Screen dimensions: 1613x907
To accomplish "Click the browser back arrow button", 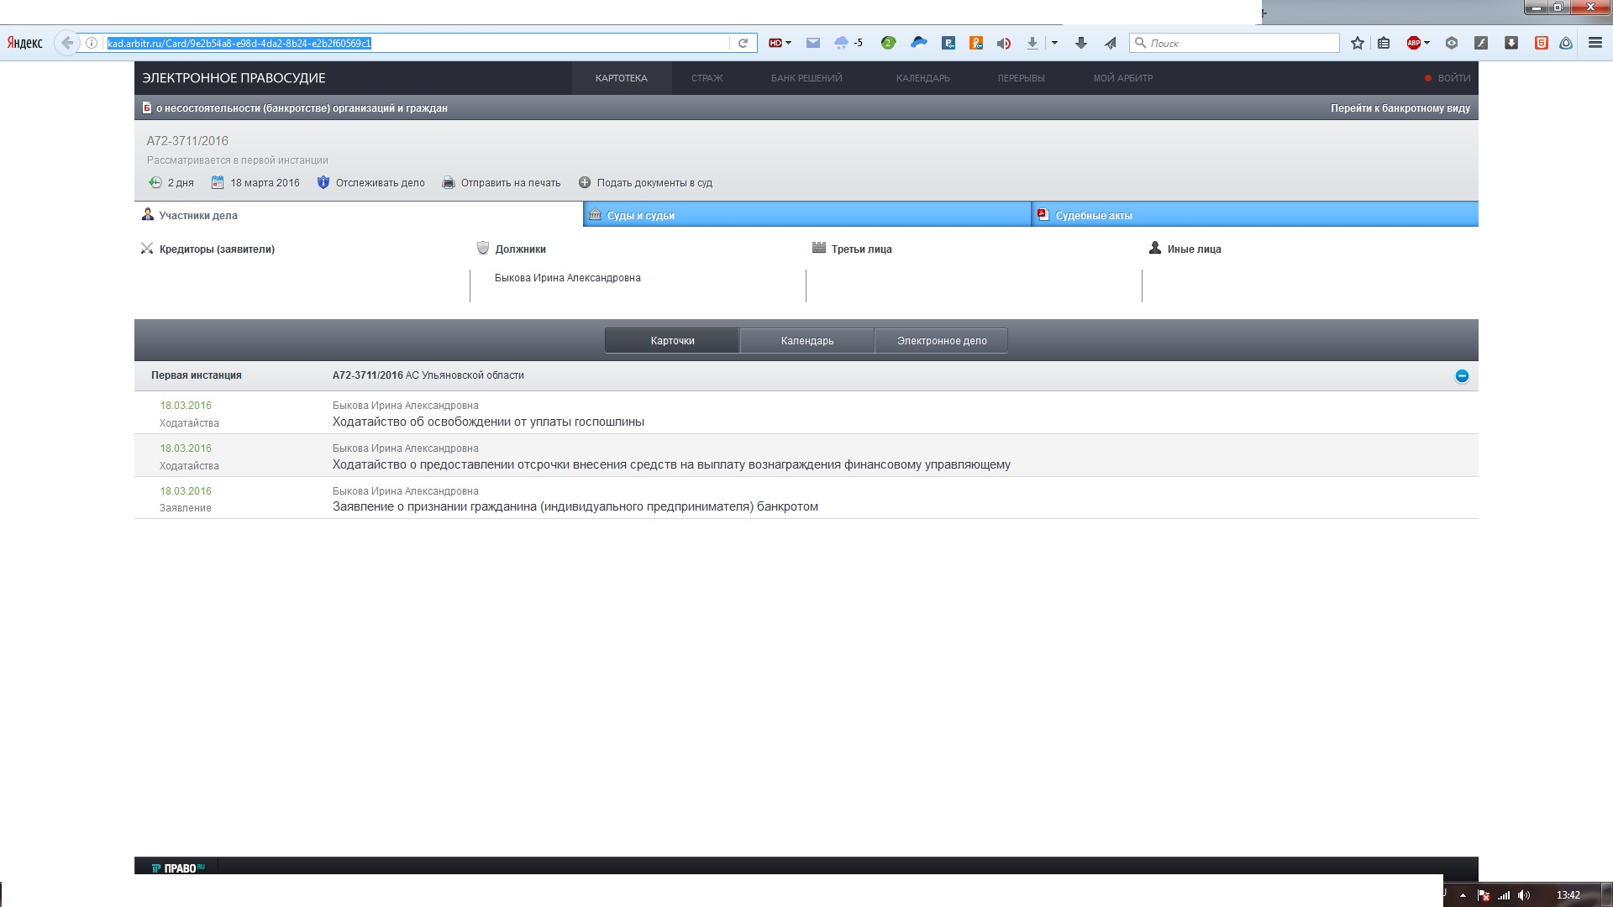I will [67, 43].
